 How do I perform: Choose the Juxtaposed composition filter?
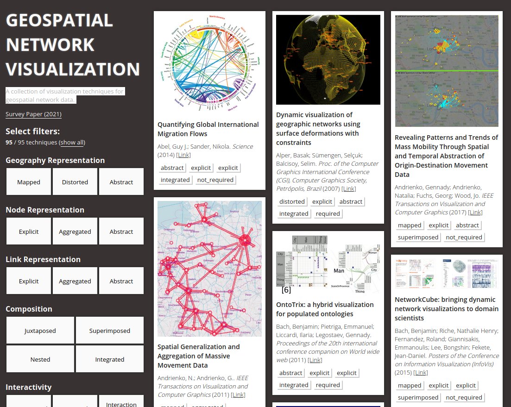pyautogui.click(x=40, y=331)
